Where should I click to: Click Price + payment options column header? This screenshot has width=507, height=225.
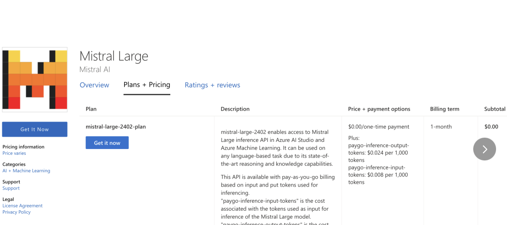pyautogui.click(x=379, y=109)
